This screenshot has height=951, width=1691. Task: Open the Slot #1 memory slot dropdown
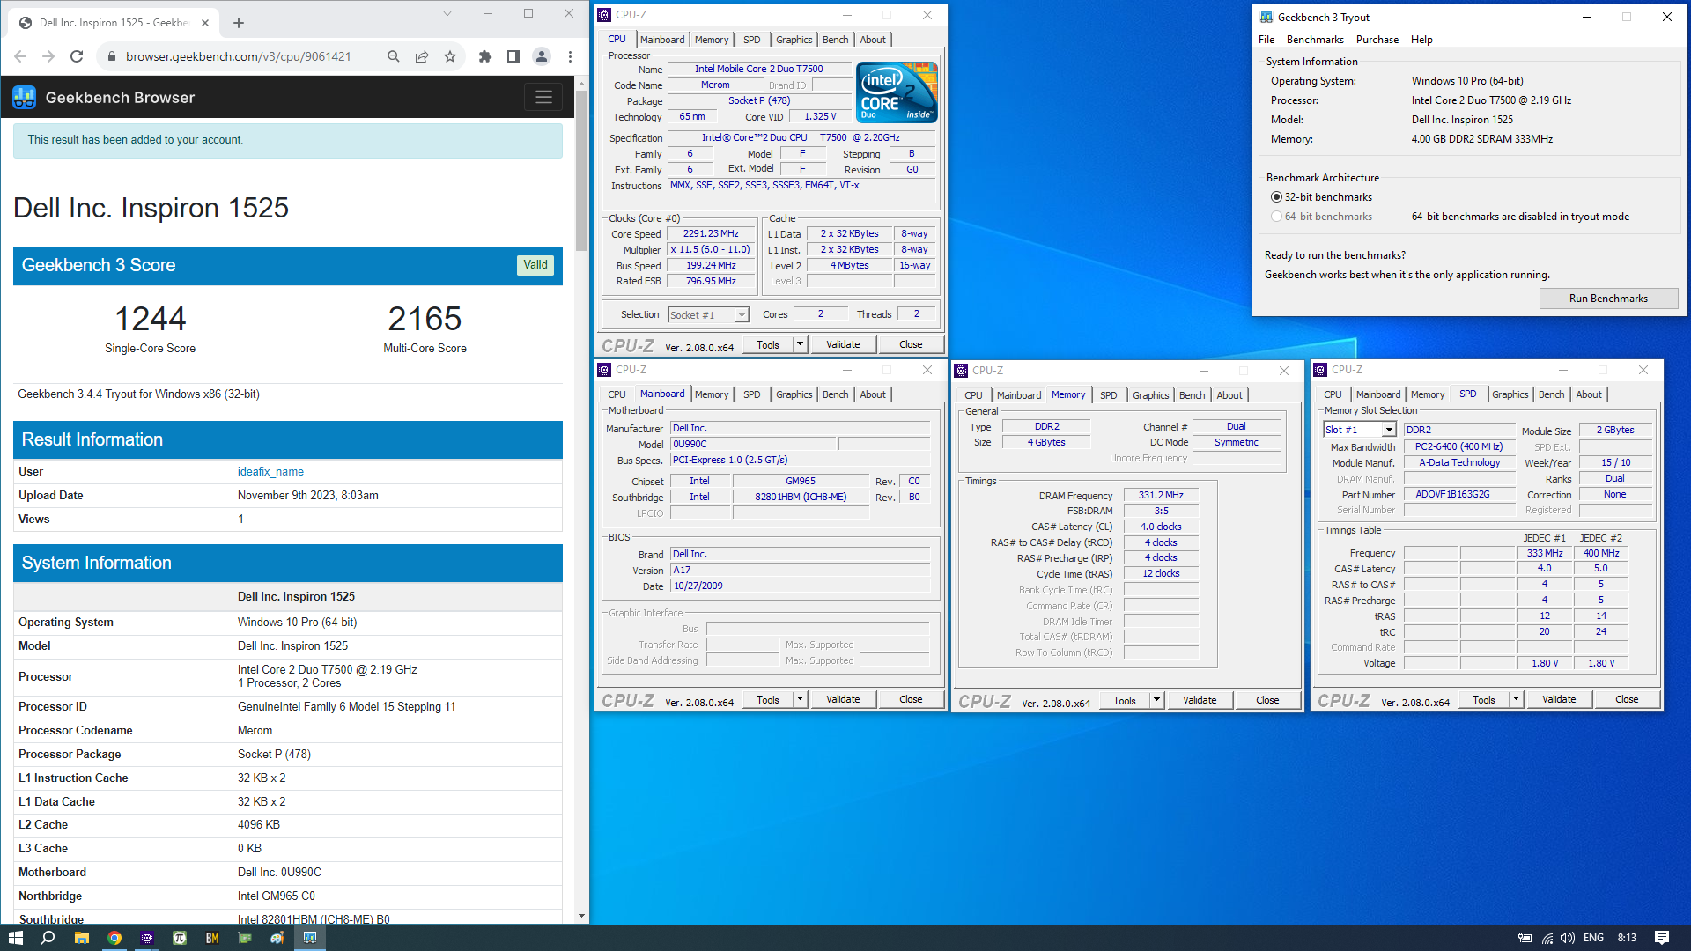pos(1360,430)
